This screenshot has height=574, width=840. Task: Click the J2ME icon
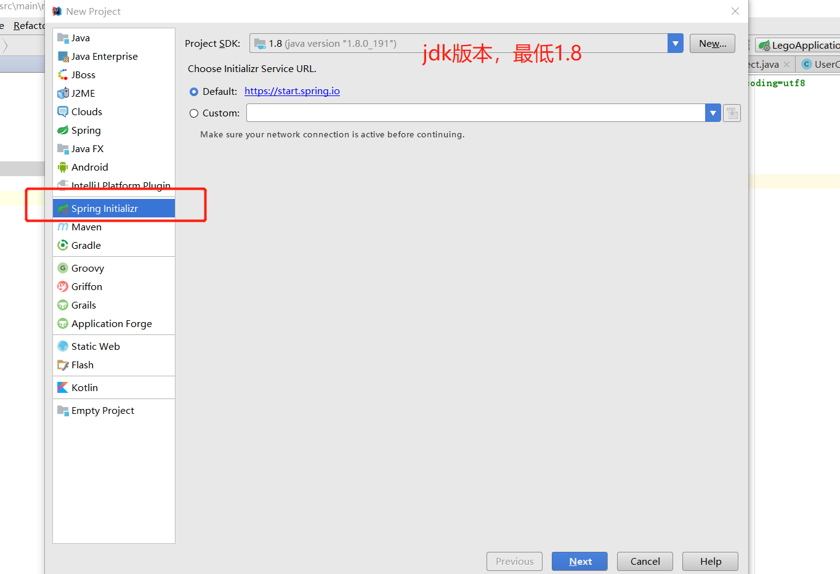(63, 94)
